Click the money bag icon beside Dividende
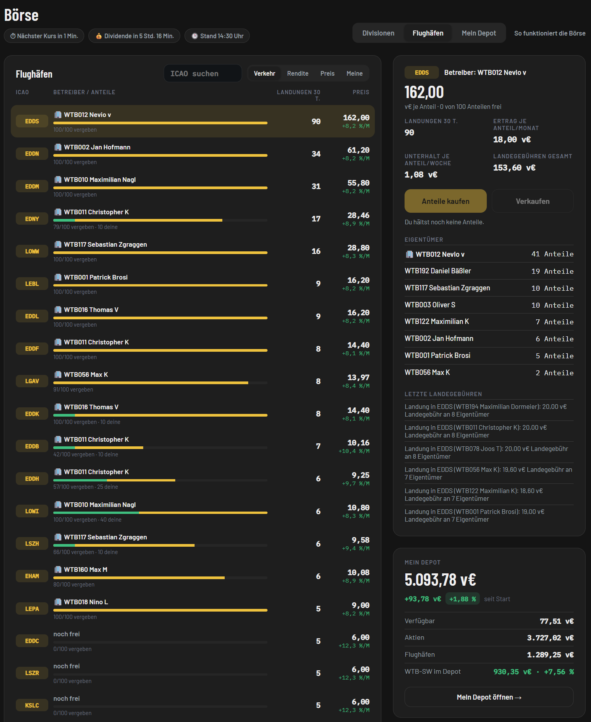This screenshot has width=591, height=722. pyautogui.click(x=99, y=36)
